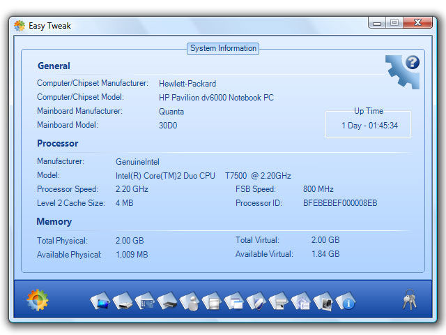Image resolution: width=446 pixels, height=335 pixels.
Task: Open the photo media tweaks folder icon
Action: pos(323,301)
